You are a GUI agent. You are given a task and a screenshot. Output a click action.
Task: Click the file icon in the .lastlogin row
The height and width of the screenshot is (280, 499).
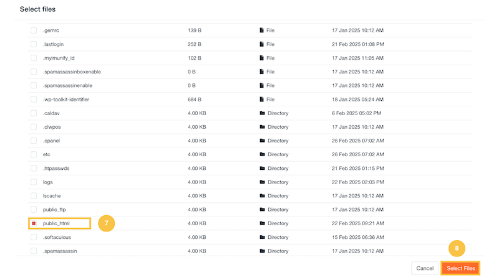pyautogui.click(x=263, y=44)
